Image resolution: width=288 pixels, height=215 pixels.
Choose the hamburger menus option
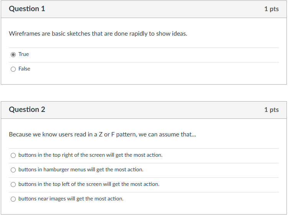(13, 170)
